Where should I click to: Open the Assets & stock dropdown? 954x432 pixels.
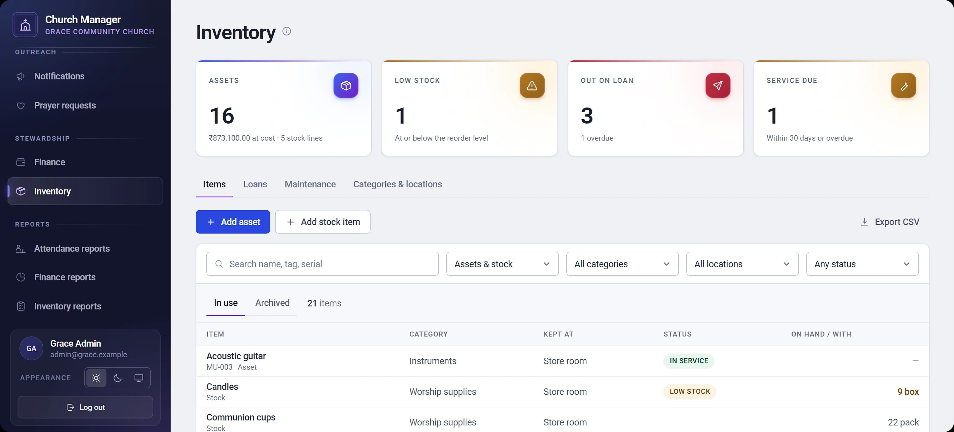pyautogui.click(x=502, y=264)
